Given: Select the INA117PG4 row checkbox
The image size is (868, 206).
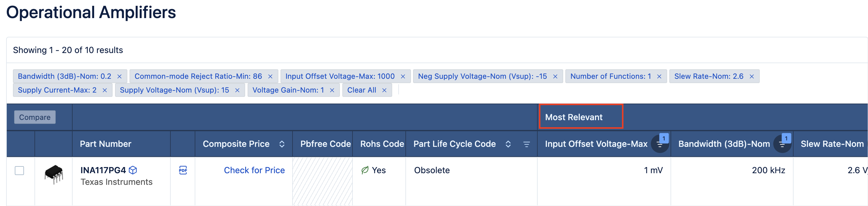Looking at the screenshot, I should click(x=20, y=170).
